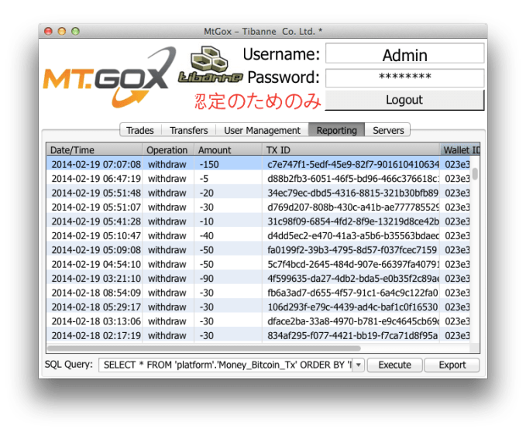Image resolution: width=526 pixels, height=432 pixels.
Task: Open the Servers tab
Action: [x=388, y=130]
